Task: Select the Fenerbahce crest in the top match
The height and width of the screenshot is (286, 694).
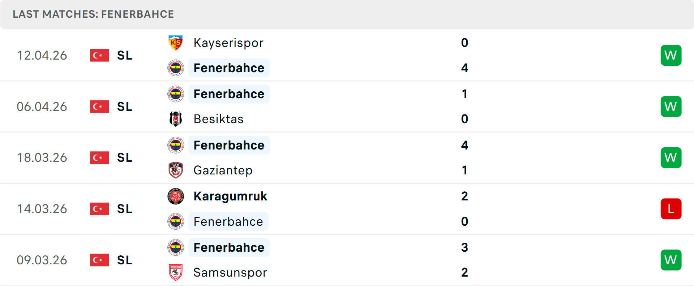Action: (175, 68)
